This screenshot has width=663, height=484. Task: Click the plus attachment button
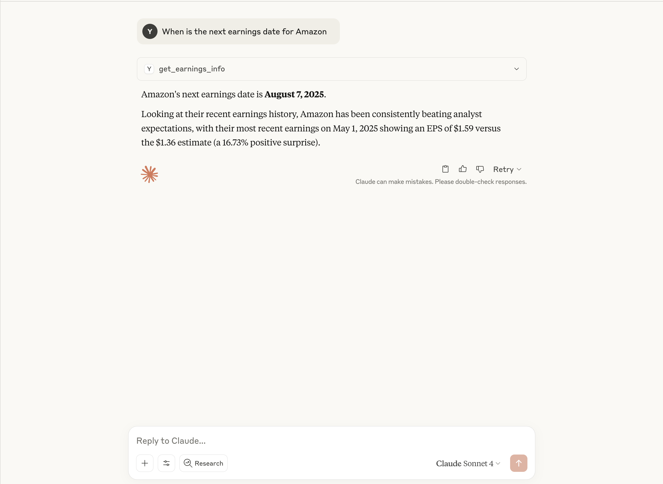pyautogui.click(x=145, y=463)
